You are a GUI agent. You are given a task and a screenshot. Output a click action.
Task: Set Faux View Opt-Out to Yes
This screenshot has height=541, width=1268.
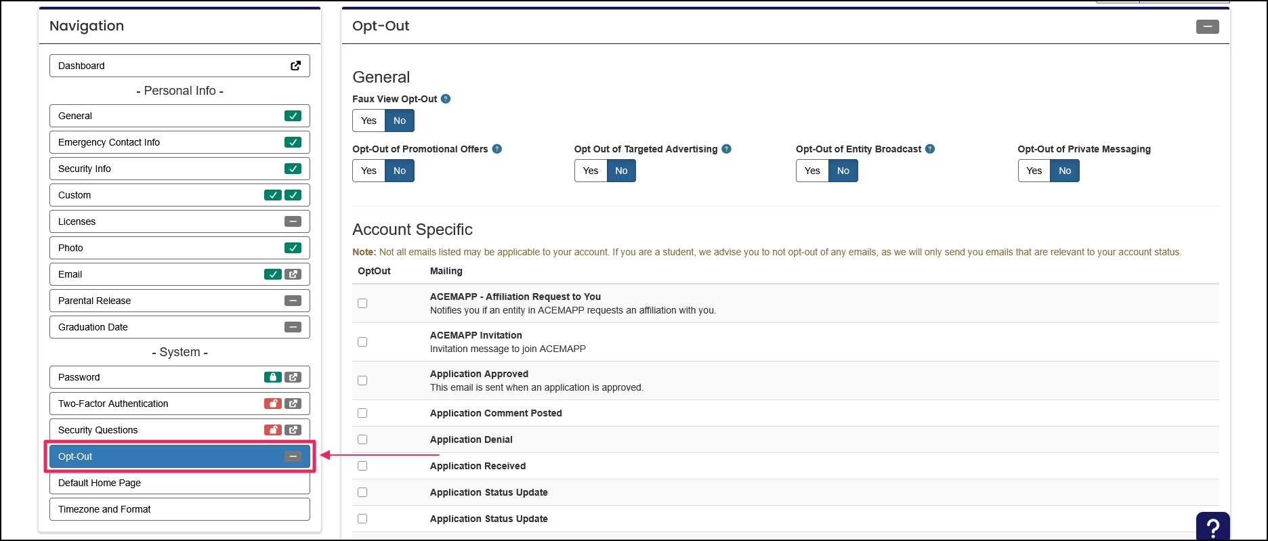click(x=368, y=121)
